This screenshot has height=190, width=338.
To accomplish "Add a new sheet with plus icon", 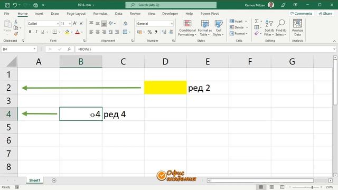I will (x=54, y=180).
